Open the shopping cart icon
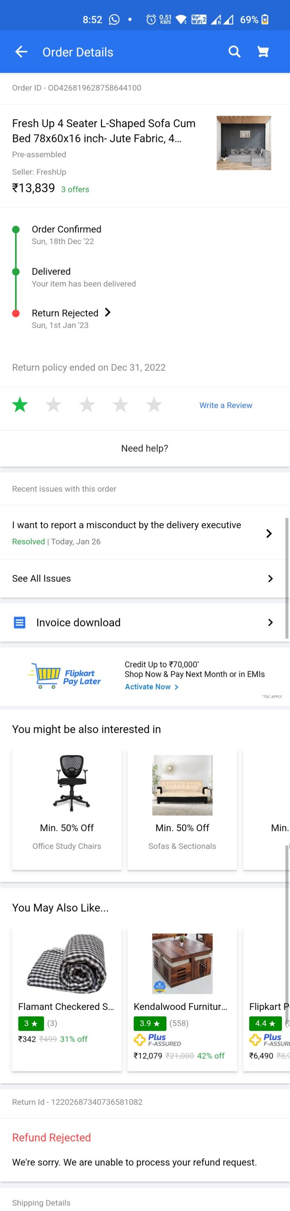 [x=263, y=52]
